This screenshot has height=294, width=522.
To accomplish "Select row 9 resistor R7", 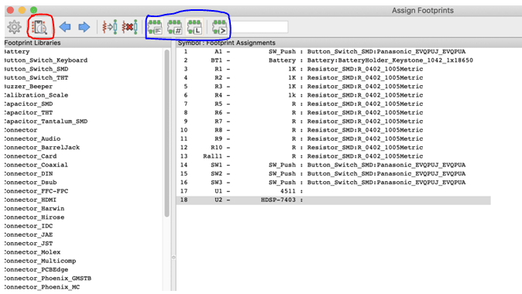I will coord(333,121).
